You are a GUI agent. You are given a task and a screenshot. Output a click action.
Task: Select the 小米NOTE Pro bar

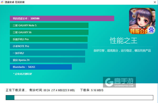(49, 46)
